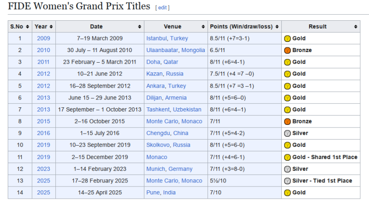Click the gold medal icon for Pune row
The image size is (369, 205).
click(287, 193)
